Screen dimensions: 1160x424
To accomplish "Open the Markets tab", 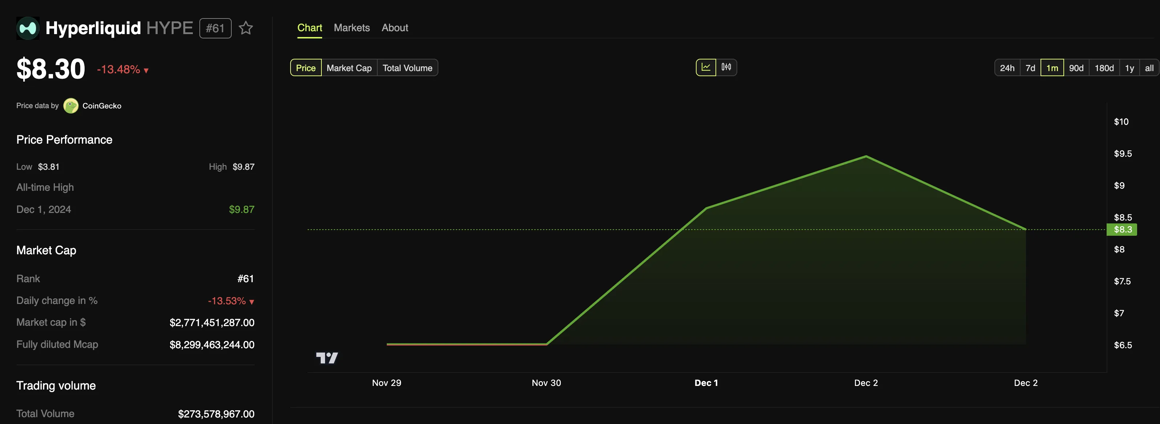I will coord(352,28).
